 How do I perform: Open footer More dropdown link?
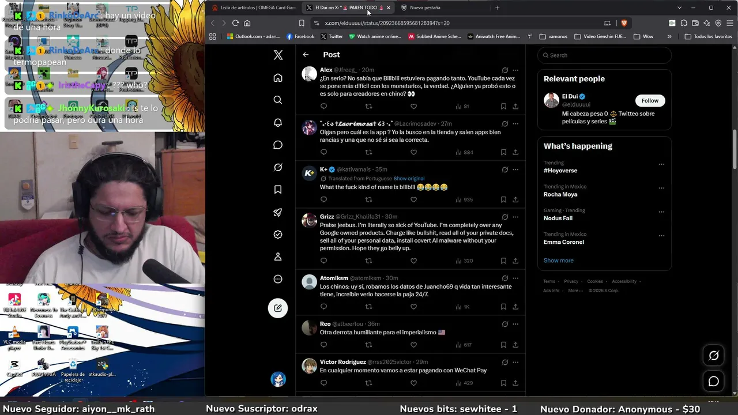(575, 290)
